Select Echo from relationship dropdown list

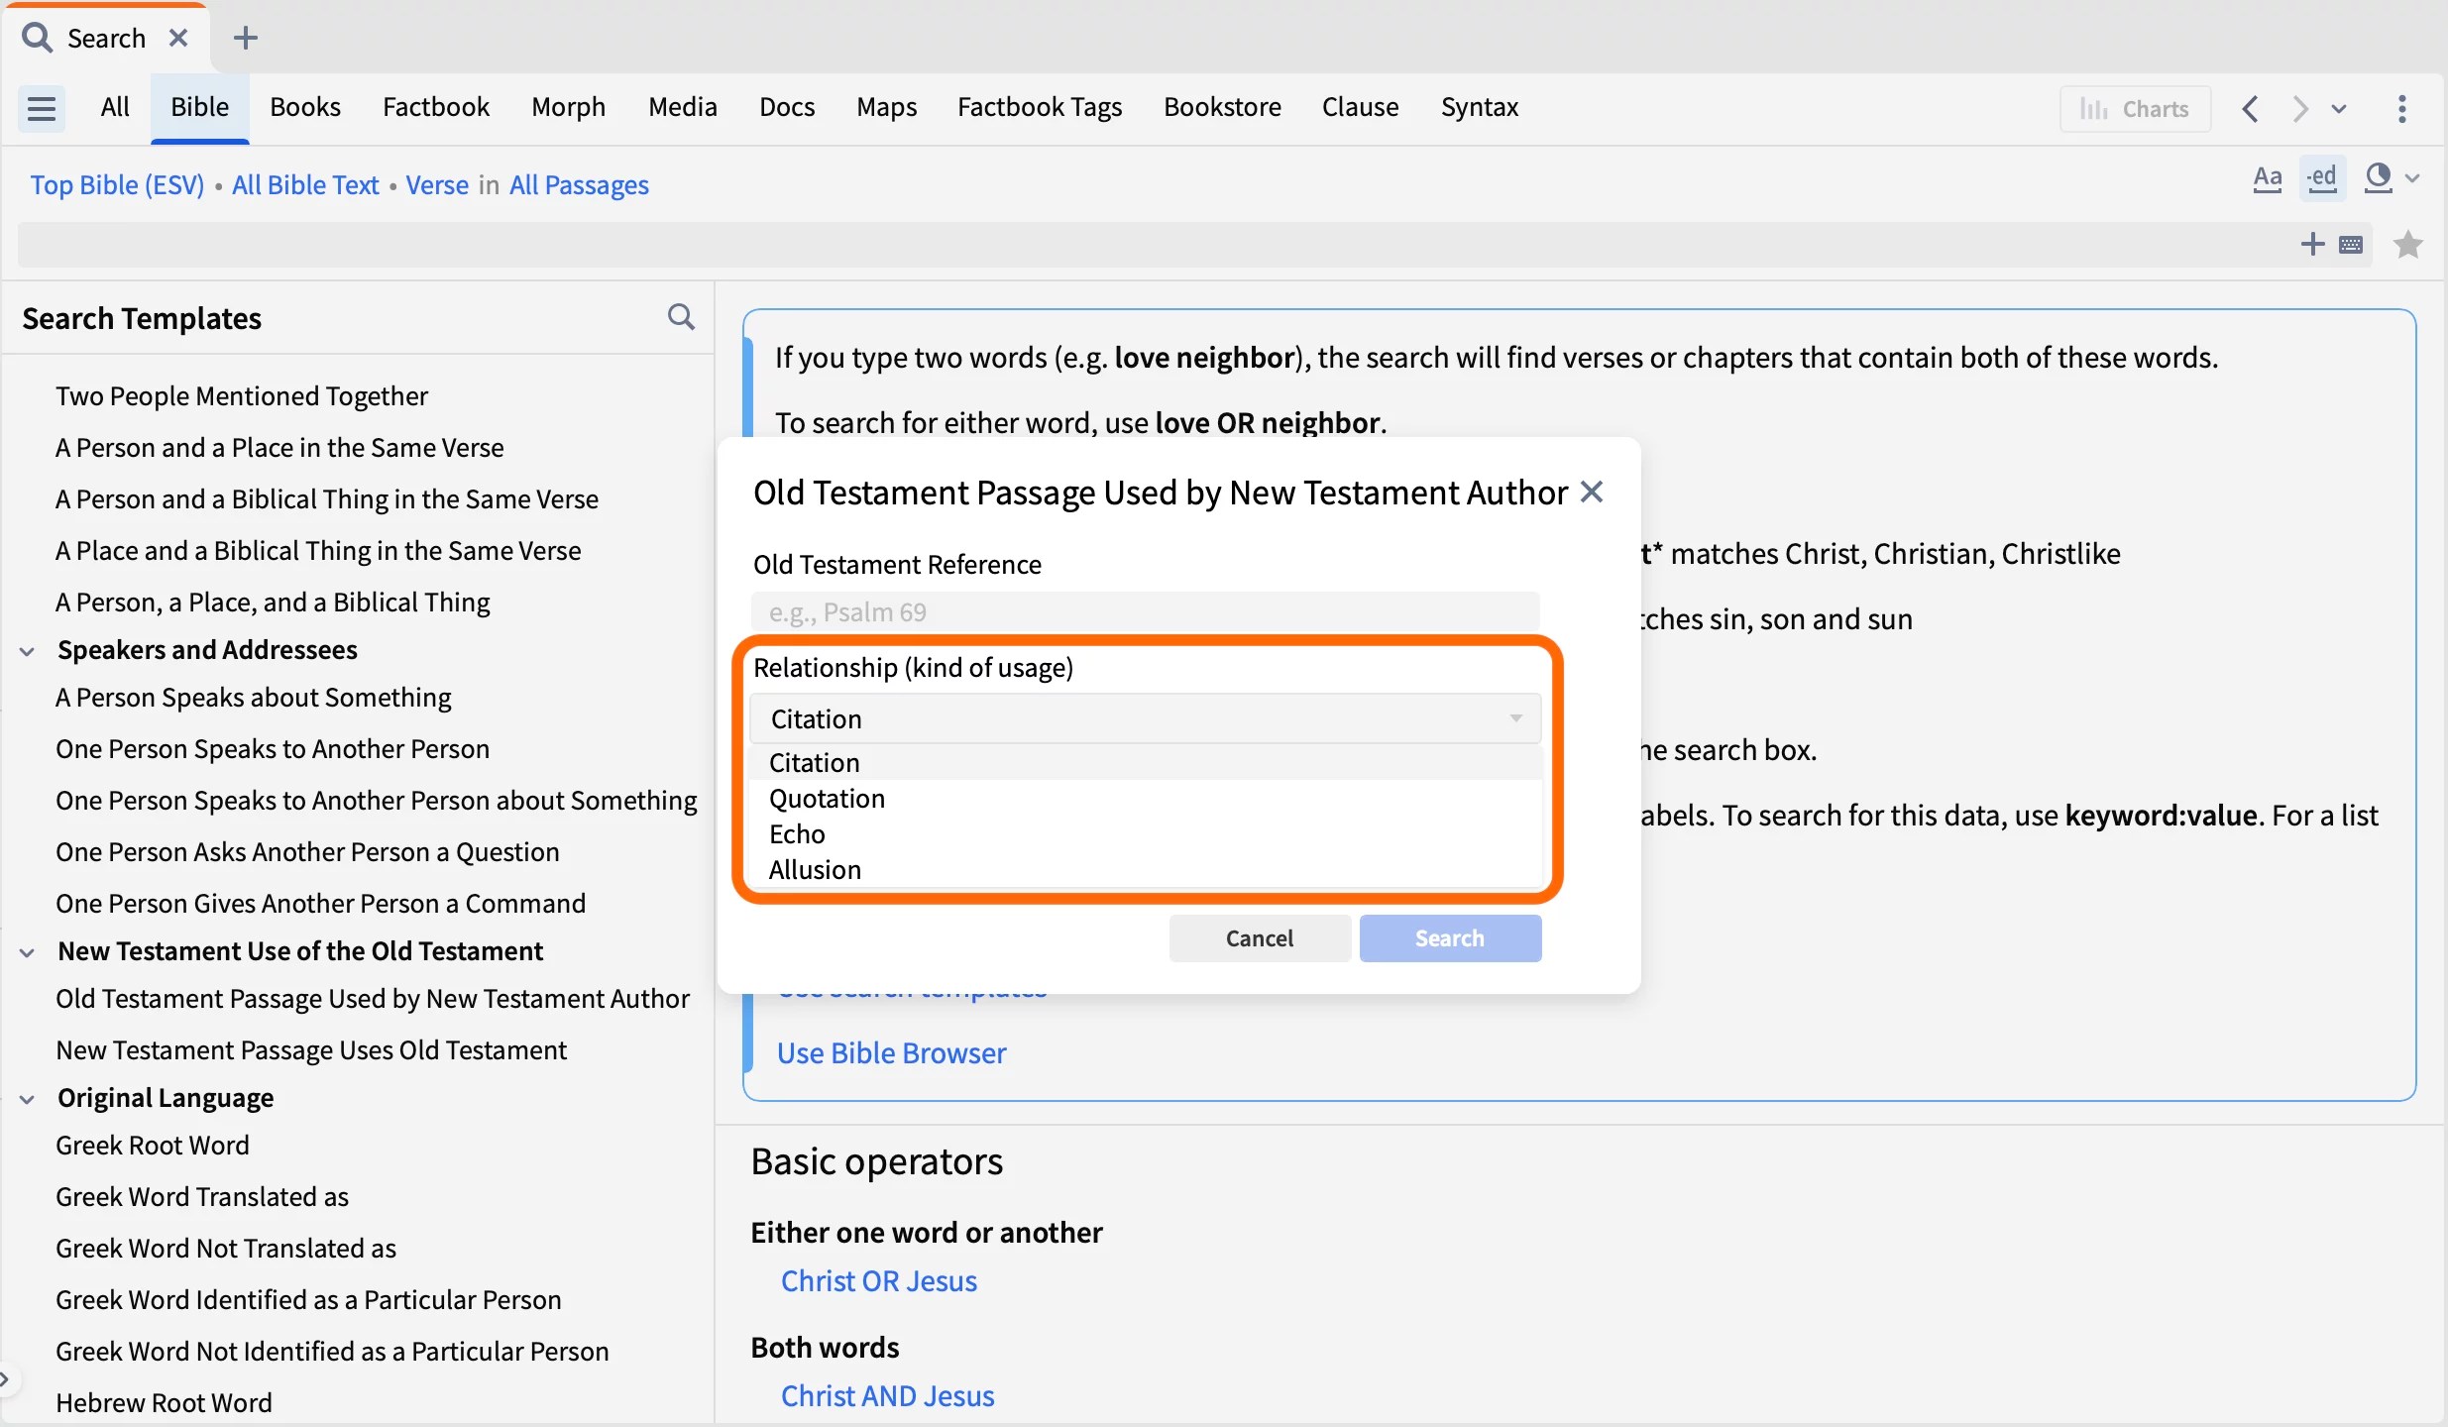798,834
